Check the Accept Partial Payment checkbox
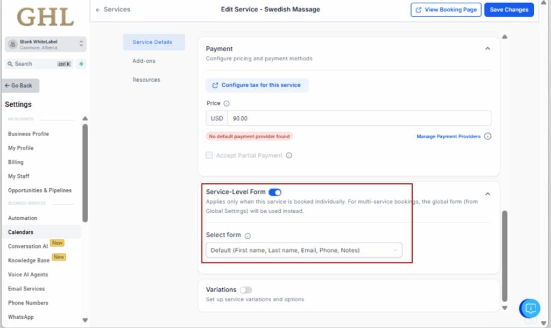The image size is (551, 328). (x=209, y=155)
